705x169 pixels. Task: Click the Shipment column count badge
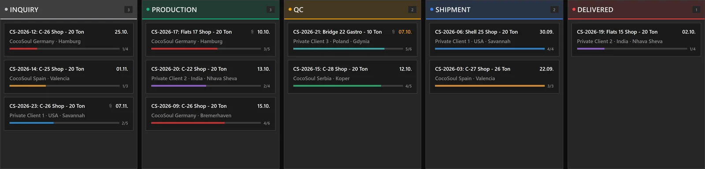554,10
